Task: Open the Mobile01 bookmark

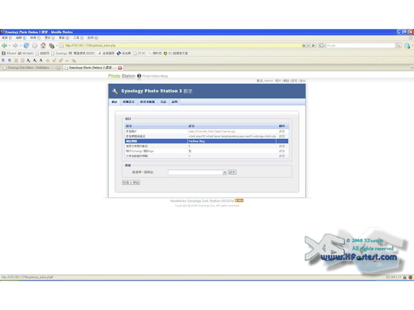Action: pos(25,53)
